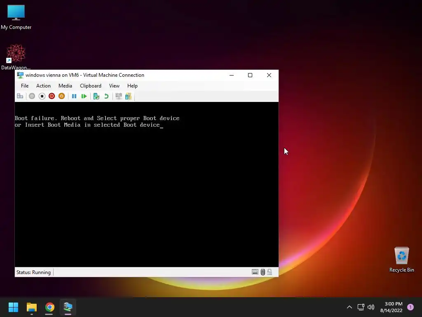Open Google Chrome from taskbar
The image size is (422, 317).
pos(49,307)
